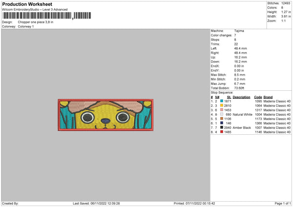Click the Brand column header
This screenshot has width=293, height=207.
click(x=269, y=96)
